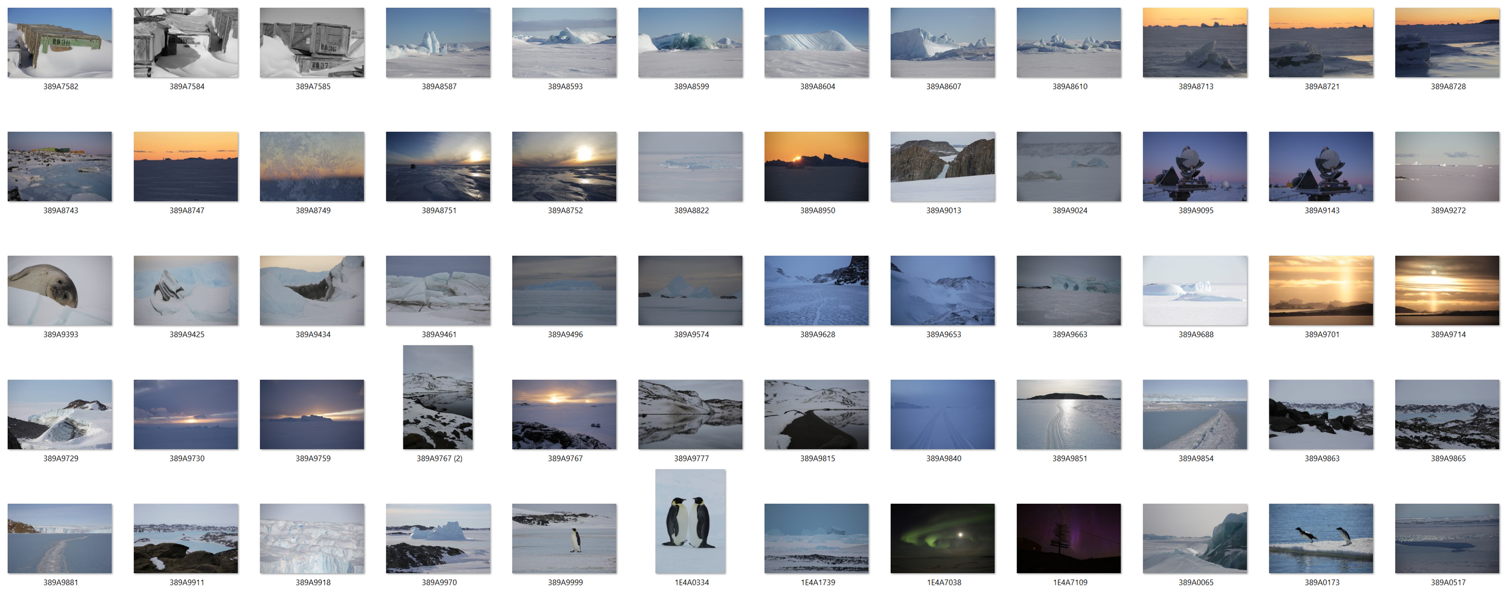Select landscape sunset photo 389A9767
1512x592 pixels.
click(x=564, y=414)
